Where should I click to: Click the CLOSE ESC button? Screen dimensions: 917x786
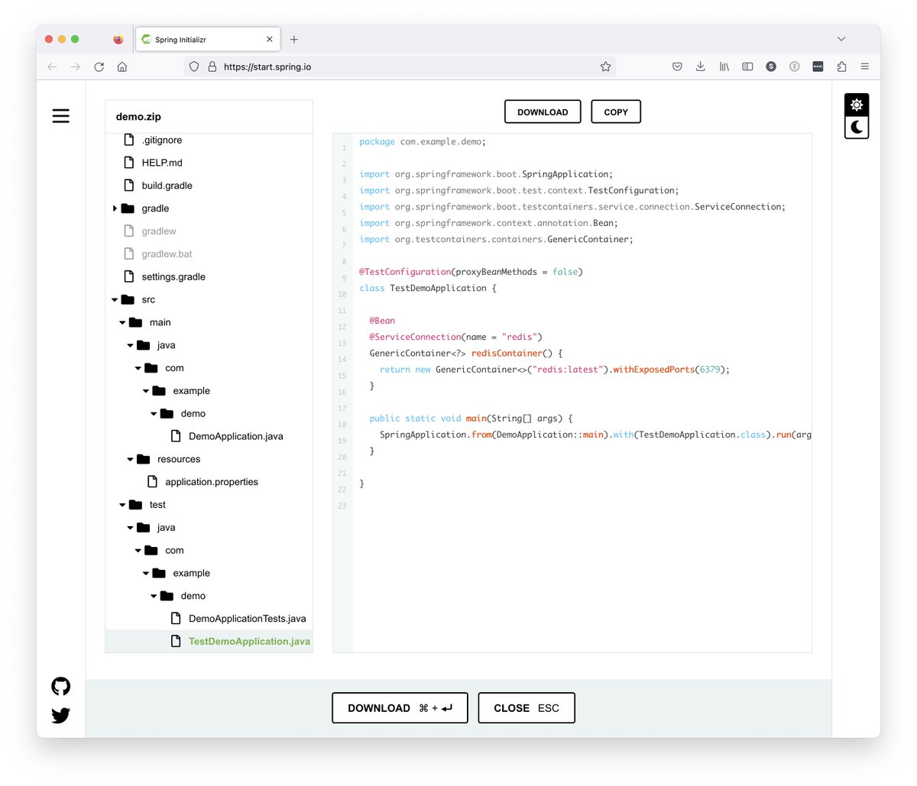tap(527, 708)
